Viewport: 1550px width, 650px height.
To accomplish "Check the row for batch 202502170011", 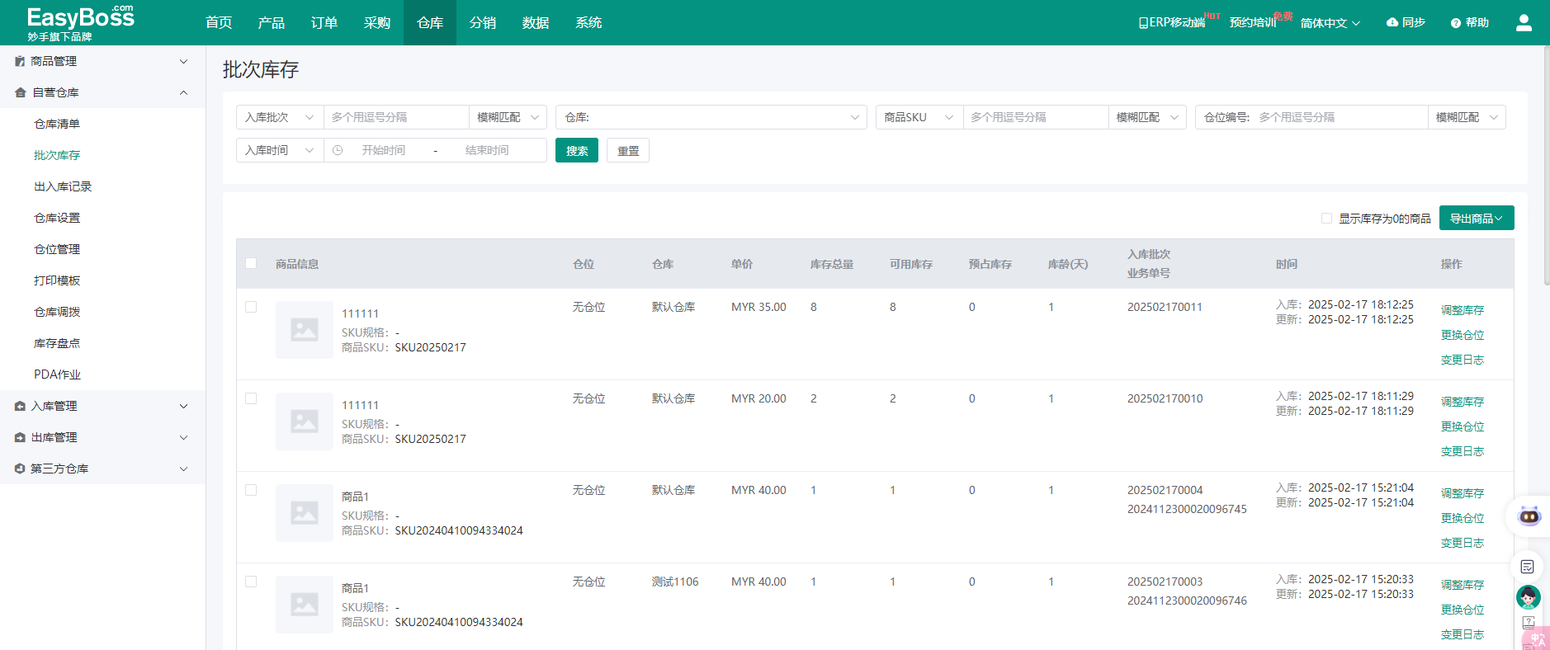I will coord(251,307).
